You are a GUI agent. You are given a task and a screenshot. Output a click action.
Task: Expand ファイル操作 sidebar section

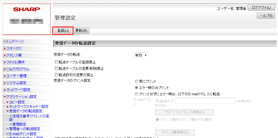tap(15, 62)
